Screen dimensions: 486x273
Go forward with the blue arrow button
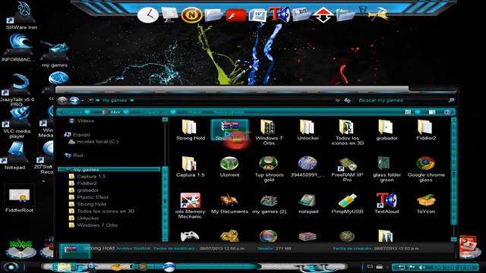(74, 100)
